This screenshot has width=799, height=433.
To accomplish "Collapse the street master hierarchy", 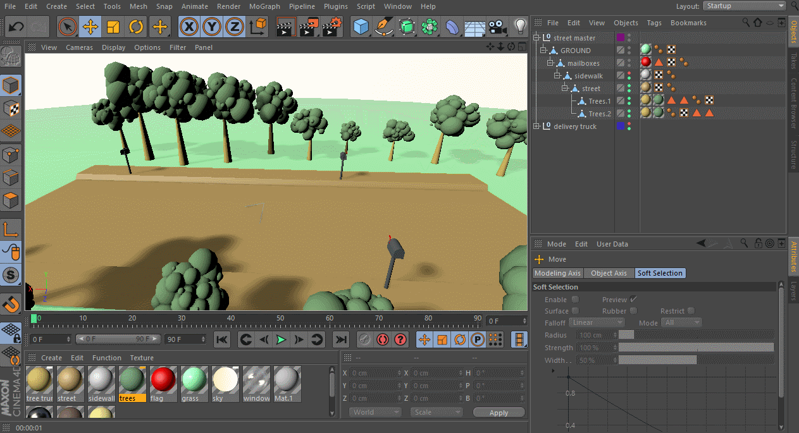I will pos(536,38).
